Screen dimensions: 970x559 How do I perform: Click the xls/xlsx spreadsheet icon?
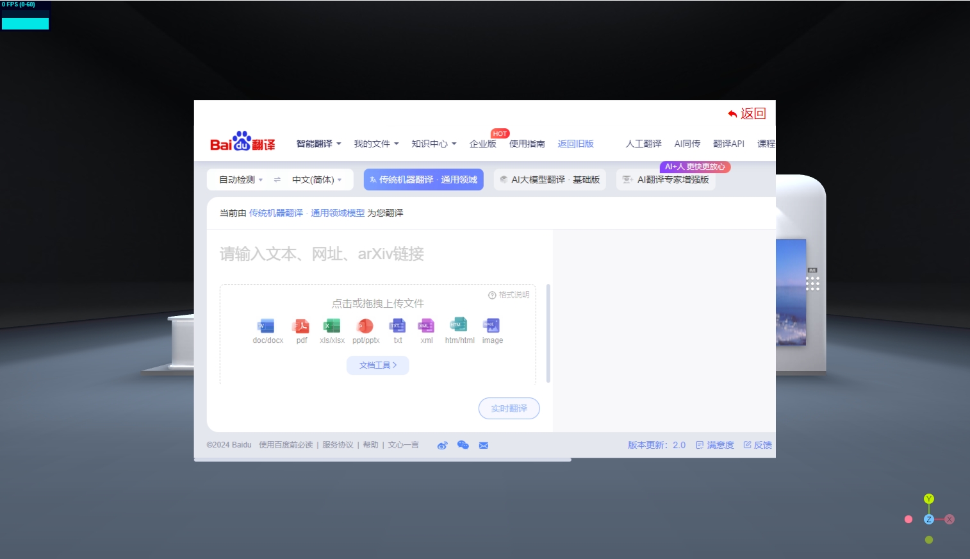pos(332,326)
